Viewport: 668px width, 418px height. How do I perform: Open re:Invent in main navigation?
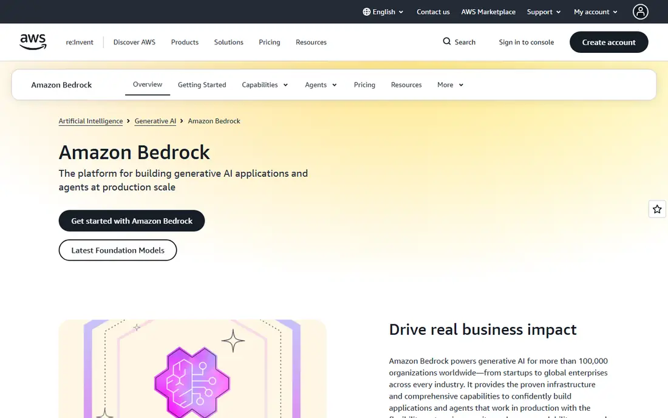click(x=80, y=42)
